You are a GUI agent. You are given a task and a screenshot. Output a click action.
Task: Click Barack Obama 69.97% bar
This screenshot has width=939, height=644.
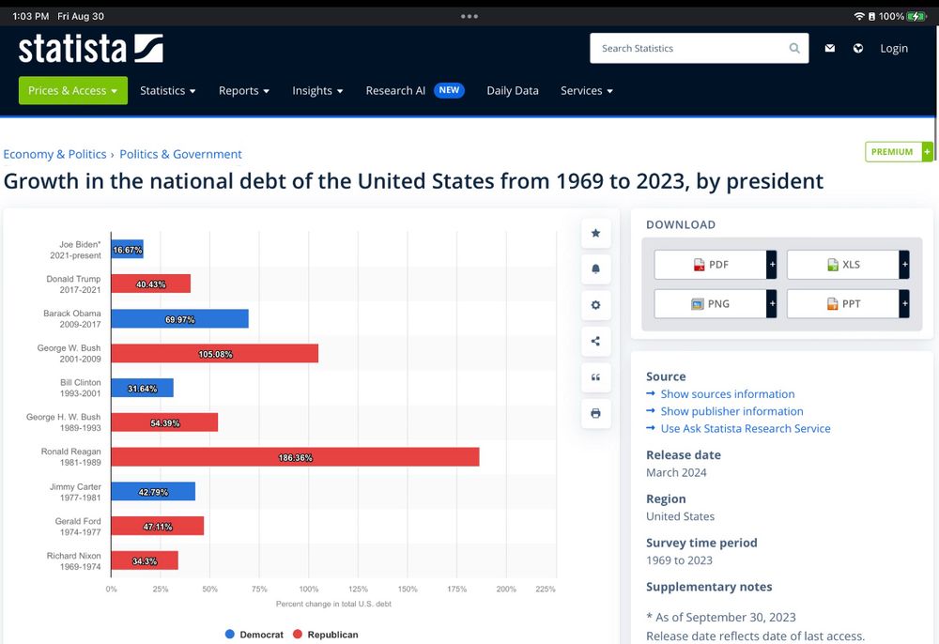(x=179, y=318)
